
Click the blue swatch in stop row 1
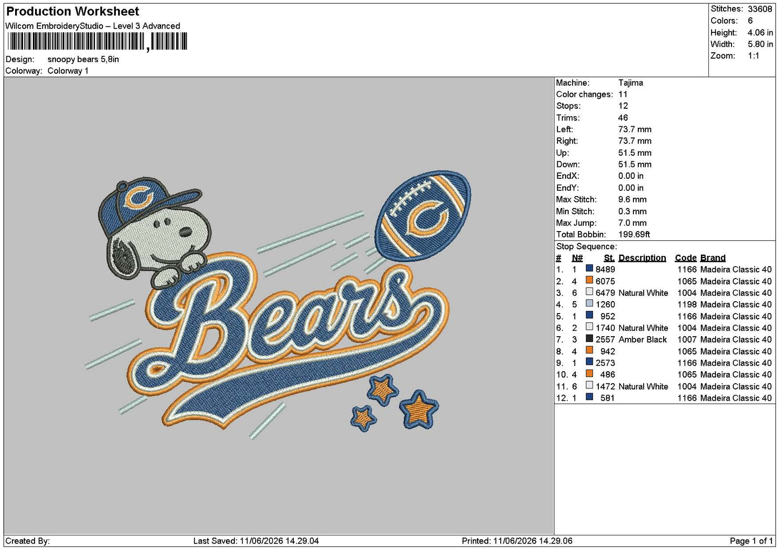[x=589, y=269]
